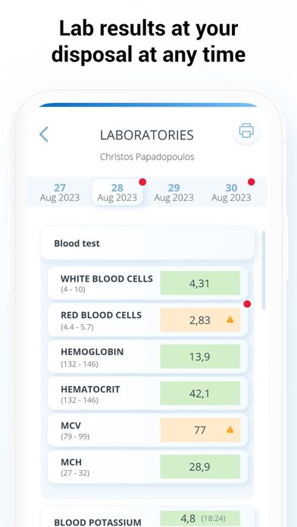Open the MCH result row
Viewport: 297px width, 527px height.
coord(148,466)
